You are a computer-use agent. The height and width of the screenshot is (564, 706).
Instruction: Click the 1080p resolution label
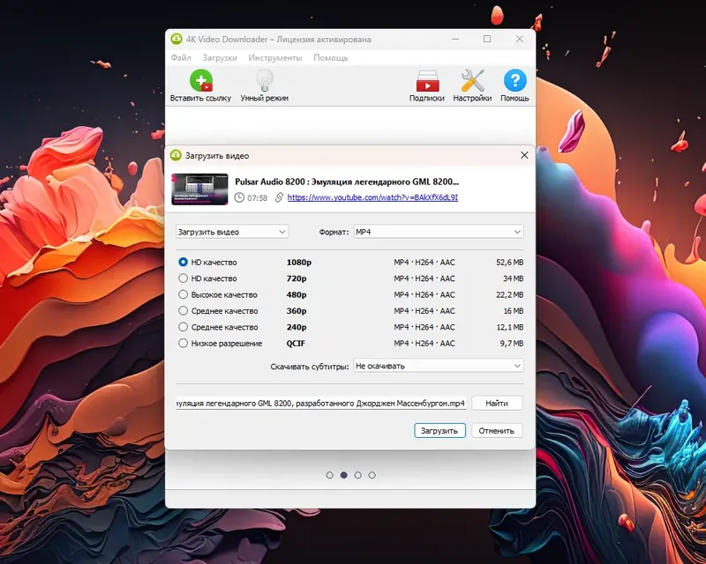[299, 262]
